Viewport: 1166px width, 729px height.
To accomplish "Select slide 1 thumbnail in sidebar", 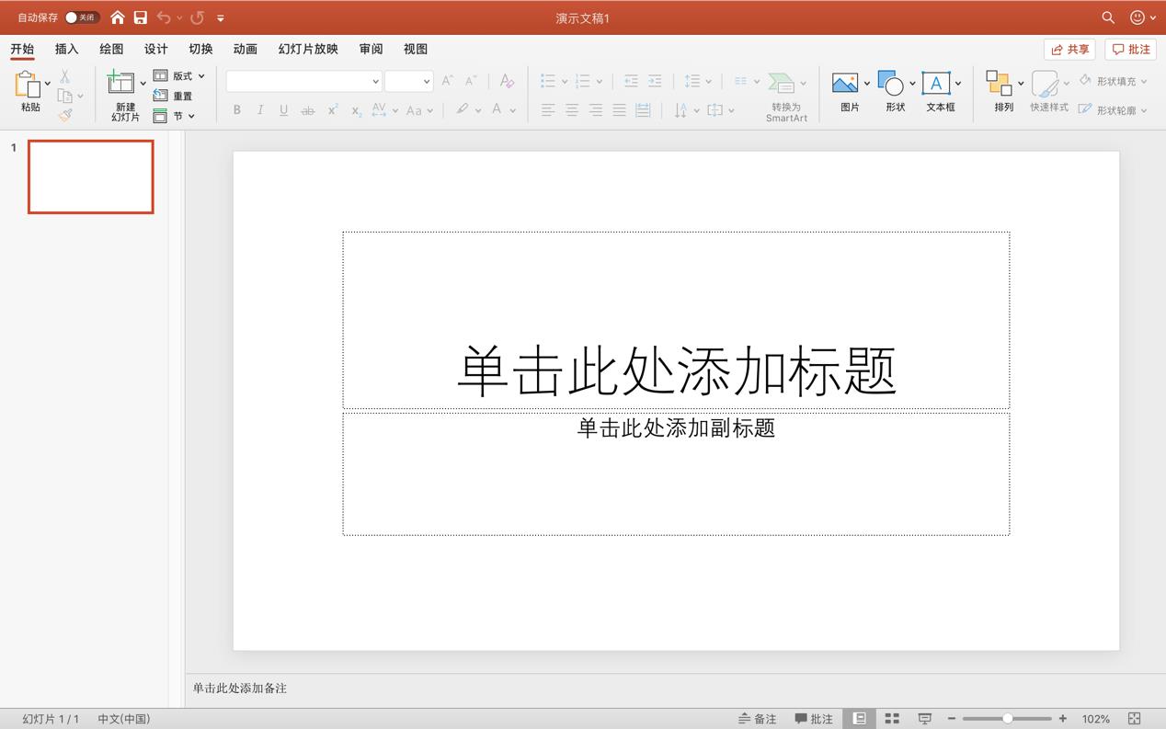I will 90,177.
